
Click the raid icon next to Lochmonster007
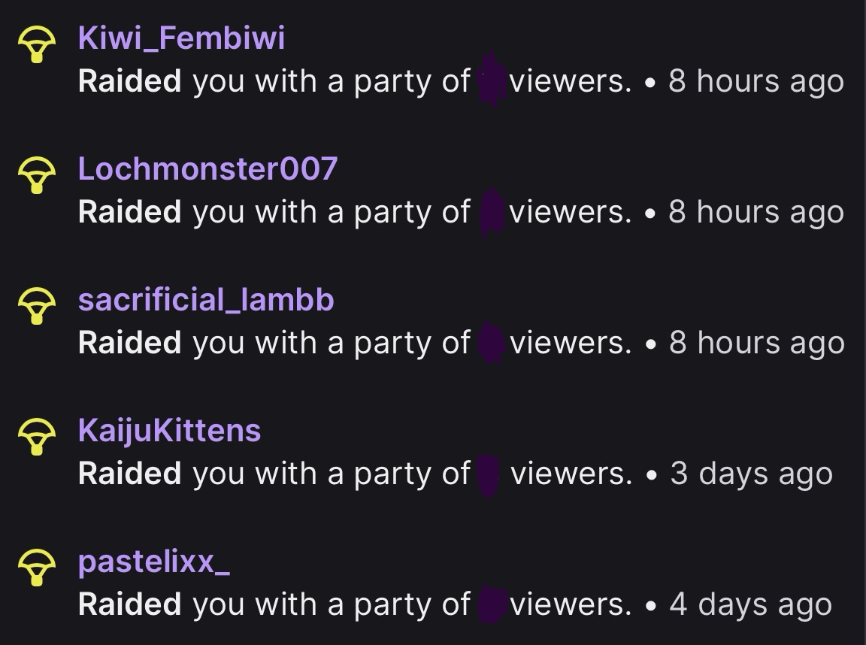(x=36, y=176)
